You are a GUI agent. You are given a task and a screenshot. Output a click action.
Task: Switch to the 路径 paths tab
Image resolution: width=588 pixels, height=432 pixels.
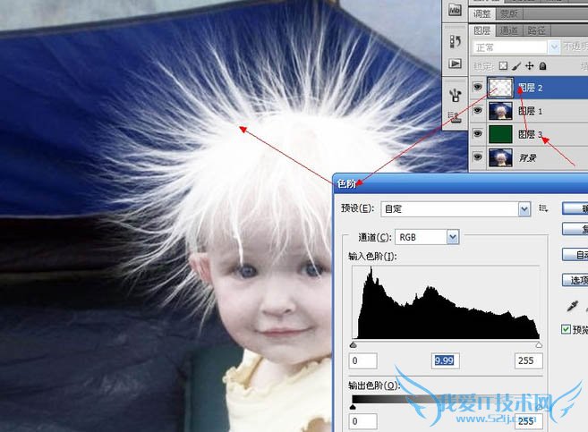point(534,30)
